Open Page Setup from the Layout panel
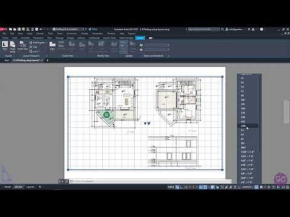The height and width of the screenshot is (217, 290). (13, 46)
